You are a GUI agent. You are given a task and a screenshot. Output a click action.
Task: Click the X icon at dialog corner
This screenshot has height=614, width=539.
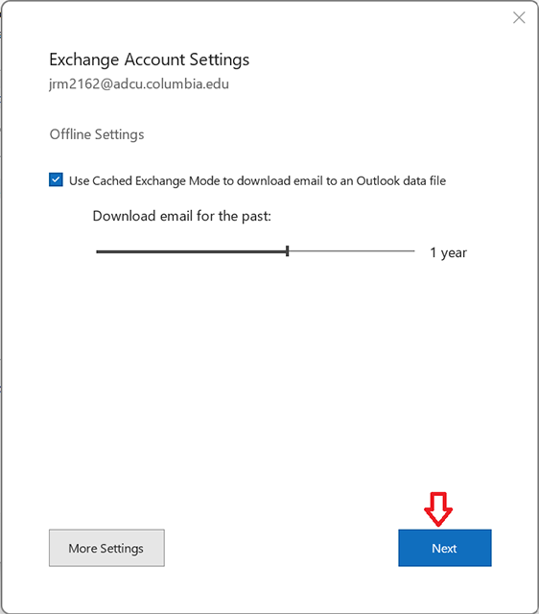point(519,17)
